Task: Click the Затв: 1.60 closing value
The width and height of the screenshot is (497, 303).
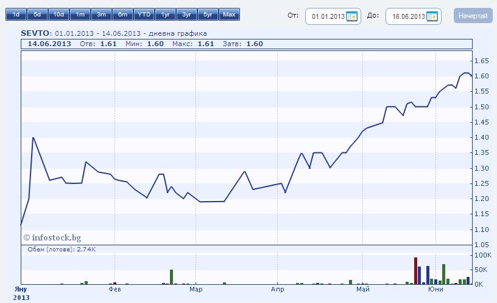Action: click(243, 44)
